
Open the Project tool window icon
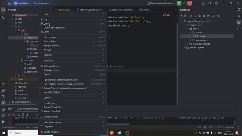click(3, 10)
